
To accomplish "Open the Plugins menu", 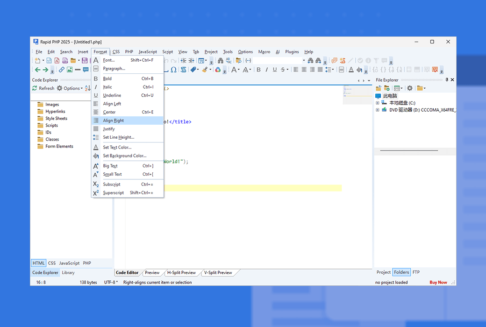I will point(292,52).
